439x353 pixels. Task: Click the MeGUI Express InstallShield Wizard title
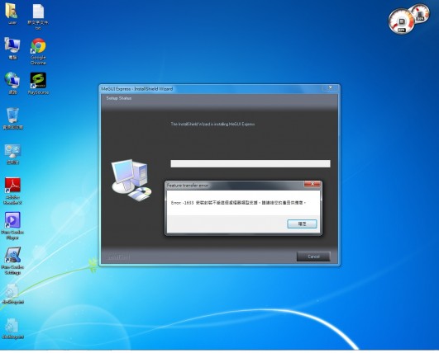pos(137,89)
